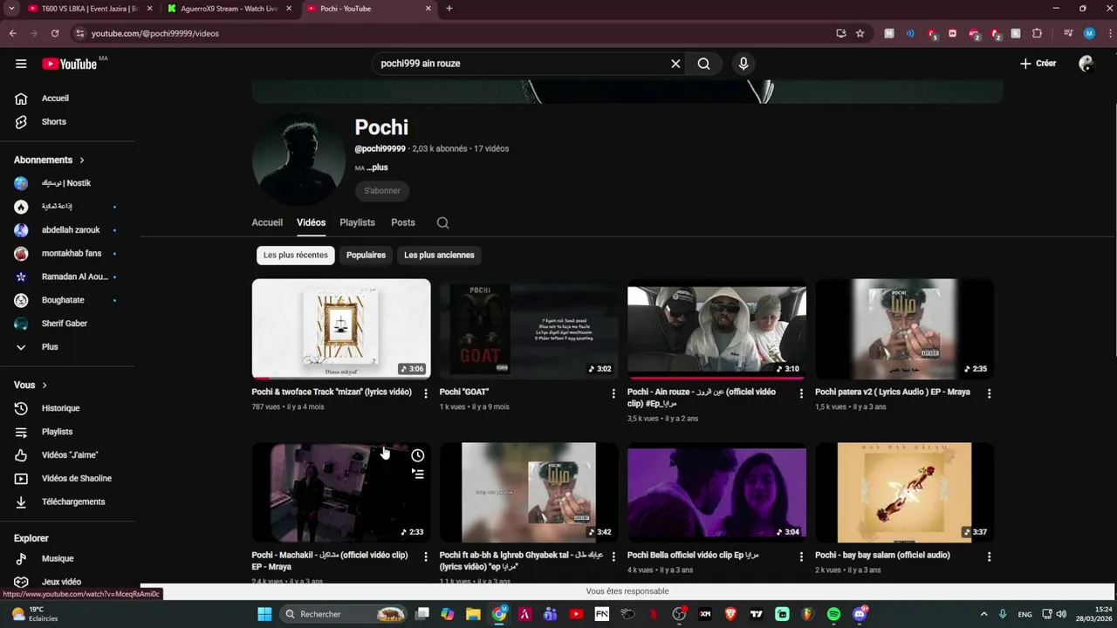Open the weather widget on taskbar
Screen dimensions: 1117x628
pos(35,614)
